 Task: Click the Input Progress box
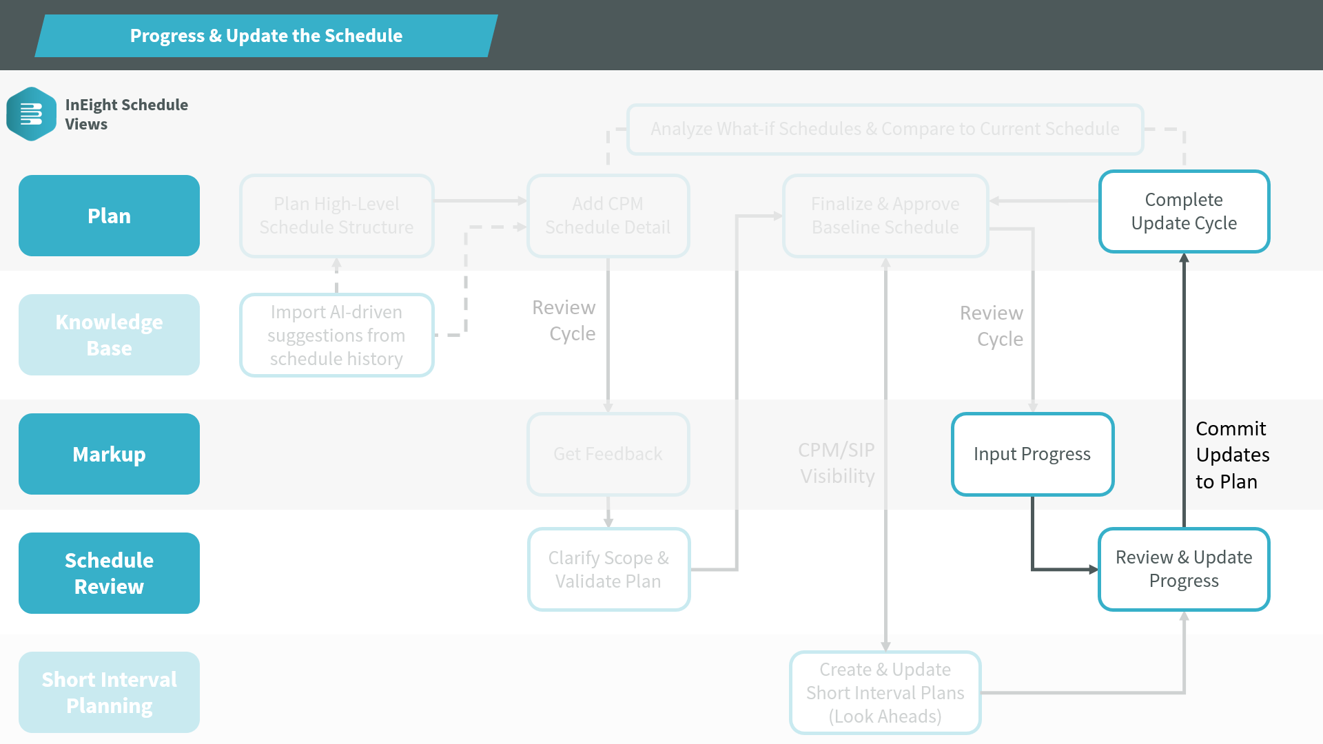[x=1032, y=454]
